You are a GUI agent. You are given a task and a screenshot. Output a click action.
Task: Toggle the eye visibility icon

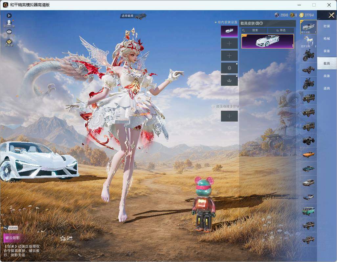click(x=9, y=32)
